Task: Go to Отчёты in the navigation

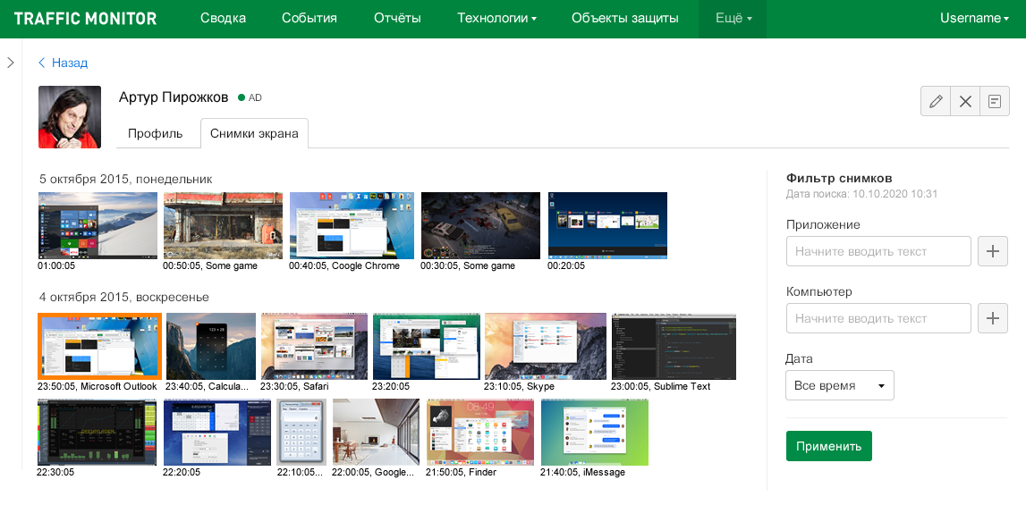Action: 397,19
